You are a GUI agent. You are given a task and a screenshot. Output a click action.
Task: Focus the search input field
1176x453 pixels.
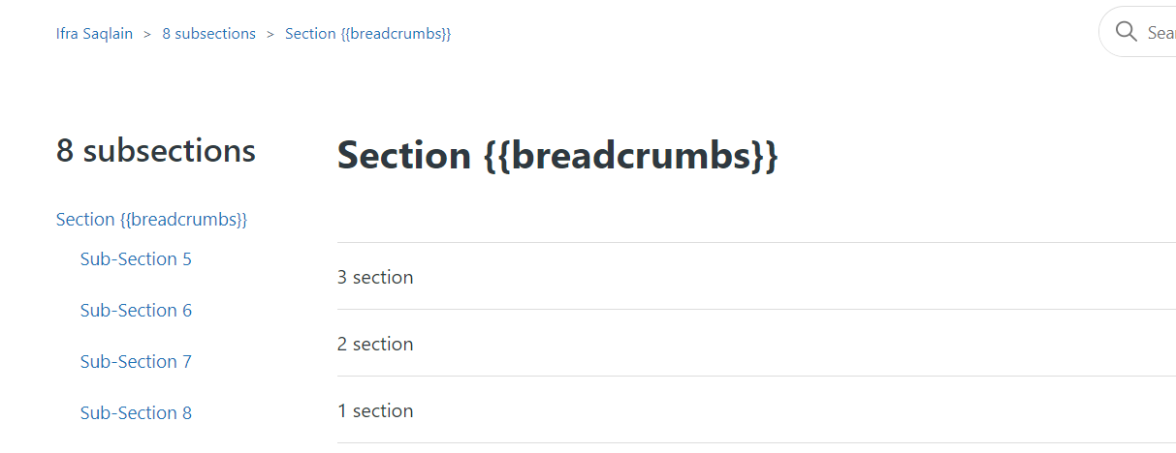pyautogui.click(x=1160, y=33)
